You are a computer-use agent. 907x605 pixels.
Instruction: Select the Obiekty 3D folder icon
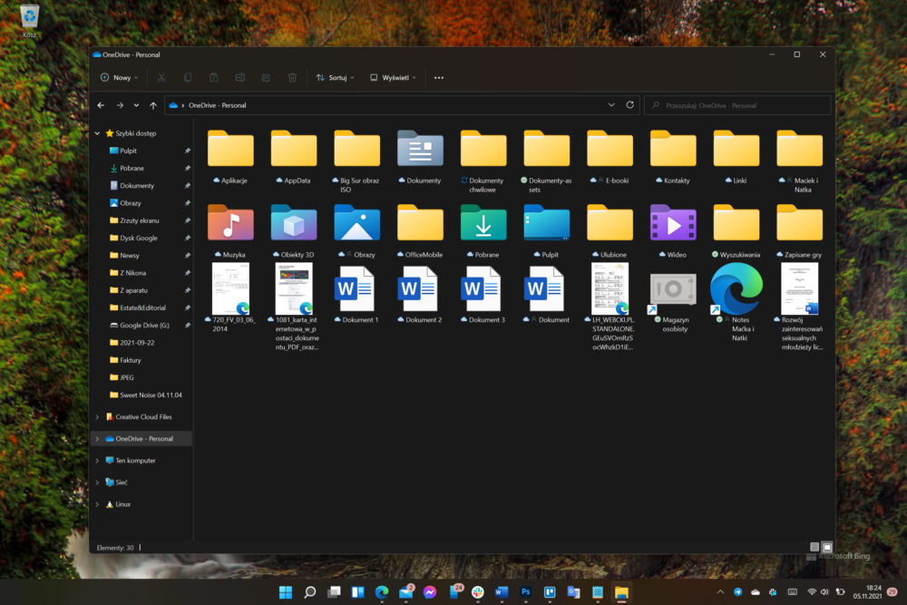click(294, 222)
